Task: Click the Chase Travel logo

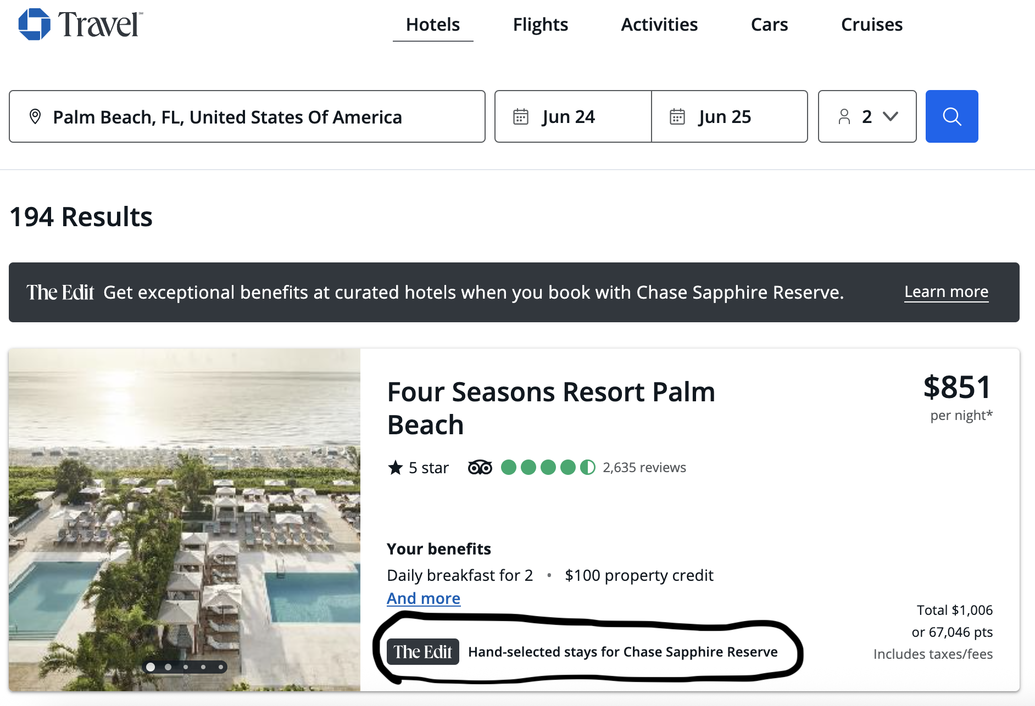Action: 80,25
